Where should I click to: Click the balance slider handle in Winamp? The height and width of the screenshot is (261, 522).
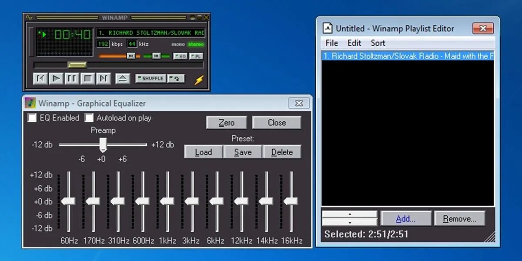point(156,56)
